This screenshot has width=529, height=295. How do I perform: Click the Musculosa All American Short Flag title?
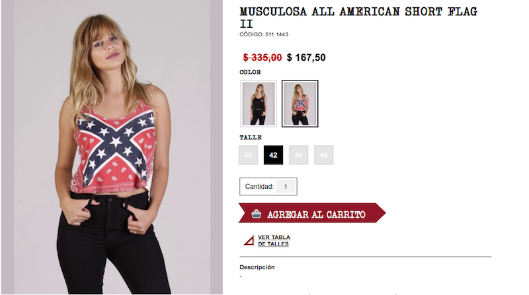pyautogui.click(x=358, y=18)
